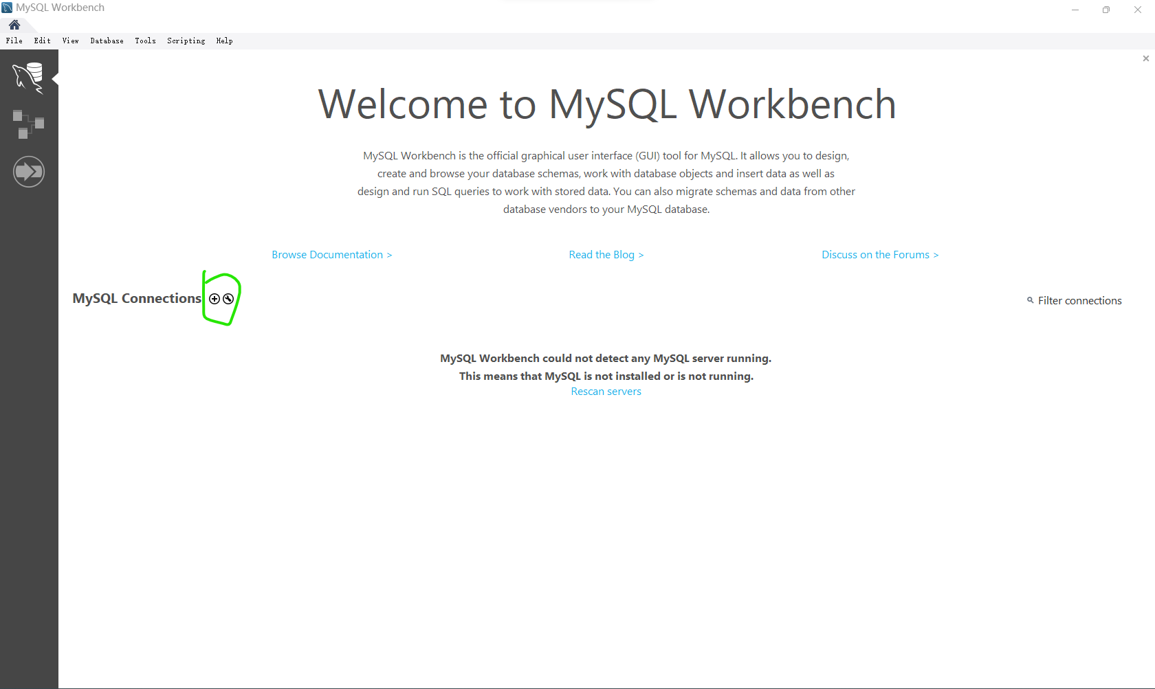Open the Edit menu
Screen dimensions: 1155x689
coord(43,41)
